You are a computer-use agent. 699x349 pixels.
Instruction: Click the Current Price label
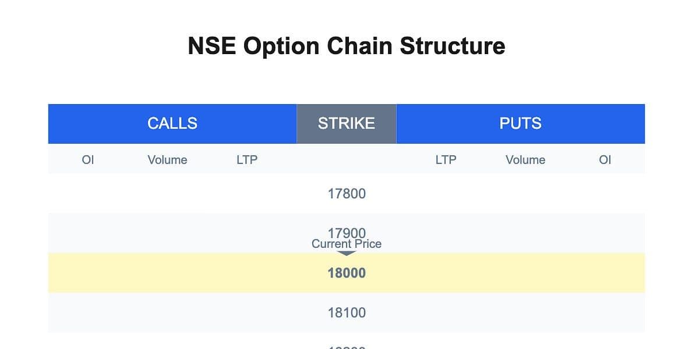pos(347,244)
